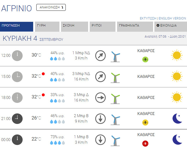Click the ΚΥΡΙΑΚΗ 4 date heading
The image size is (187, 150).
pos(20,38)
